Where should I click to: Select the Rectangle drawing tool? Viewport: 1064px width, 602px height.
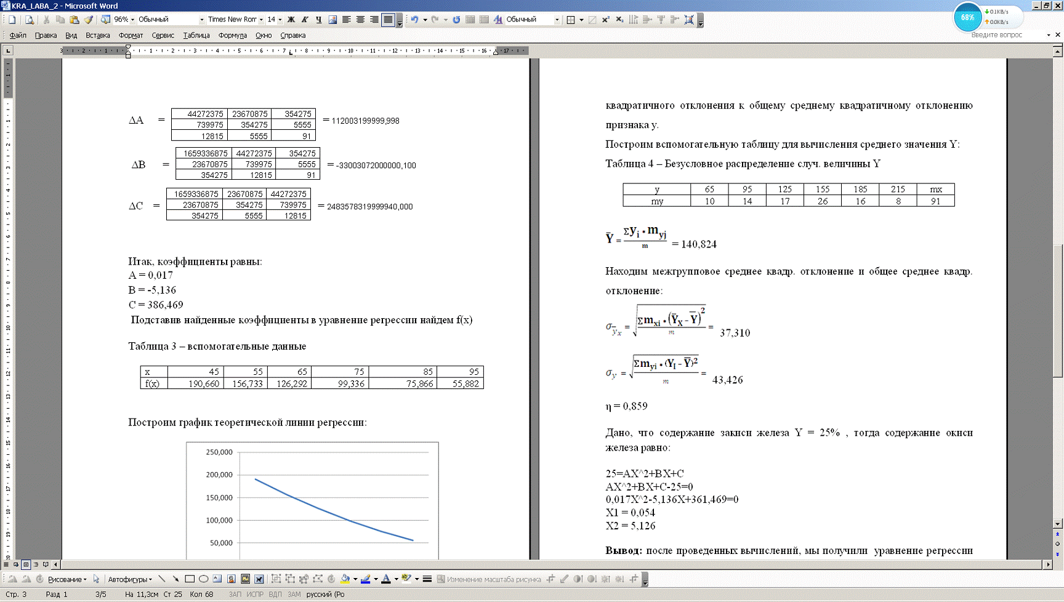[x=190, y=579]
